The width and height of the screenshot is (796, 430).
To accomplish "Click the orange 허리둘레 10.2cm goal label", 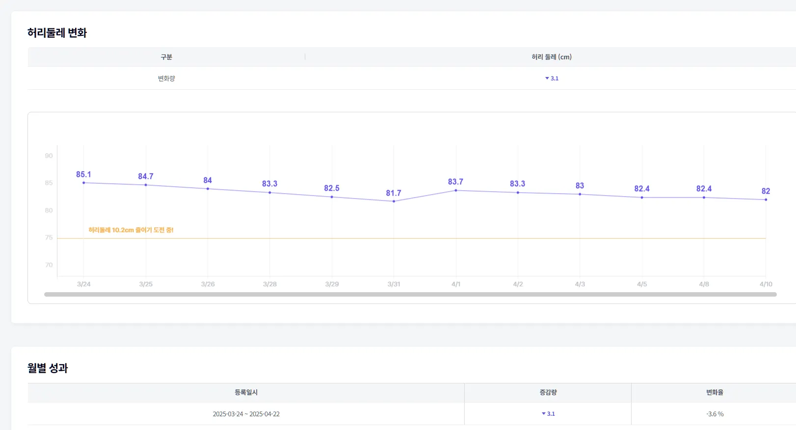I will (131, 230).
